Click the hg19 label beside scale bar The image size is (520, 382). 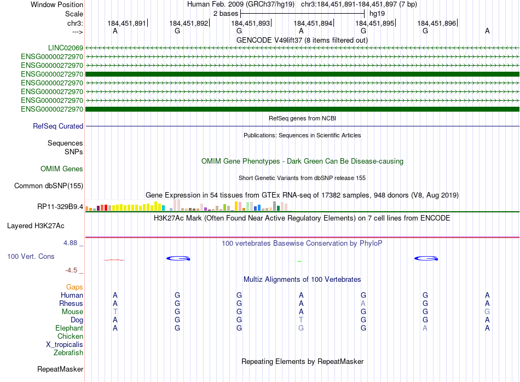(x=377, y=14)
